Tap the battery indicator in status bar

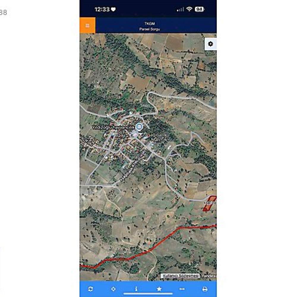point(200,9)
